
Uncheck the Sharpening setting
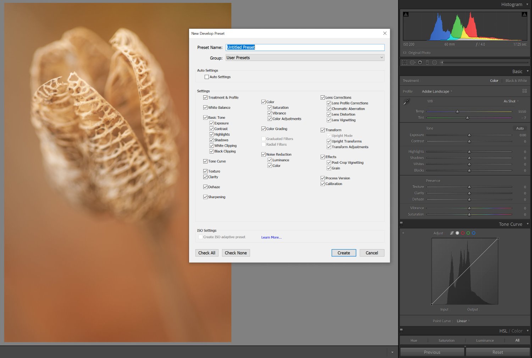click(205, 197)
